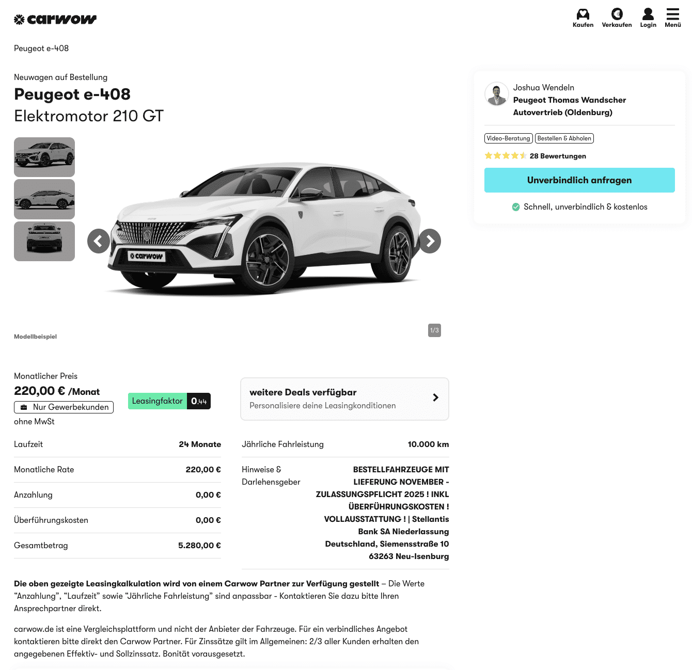The width and height of the screenshot is (692, 670).
Task: Click the briefcase icon in Gewerbekunden badge
Action: pyautogui.click(x=24, y=407)
